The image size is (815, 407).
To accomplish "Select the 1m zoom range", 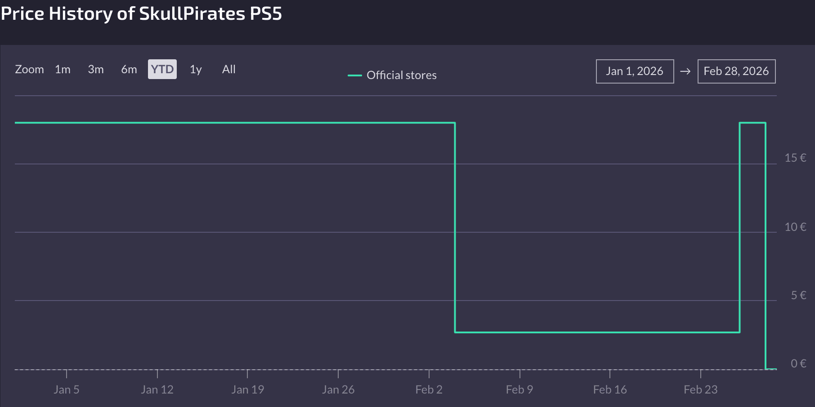I will click(x=63, y=69).
